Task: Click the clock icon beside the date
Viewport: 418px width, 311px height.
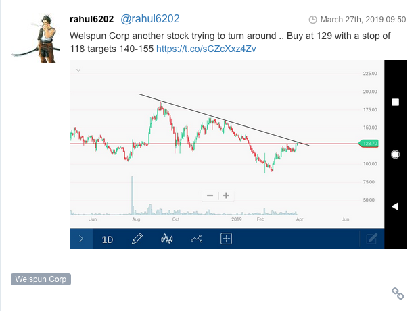Action: [312, 20]
